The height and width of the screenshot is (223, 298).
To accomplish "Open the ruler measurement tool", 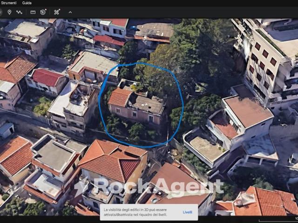I will point(33,12).
